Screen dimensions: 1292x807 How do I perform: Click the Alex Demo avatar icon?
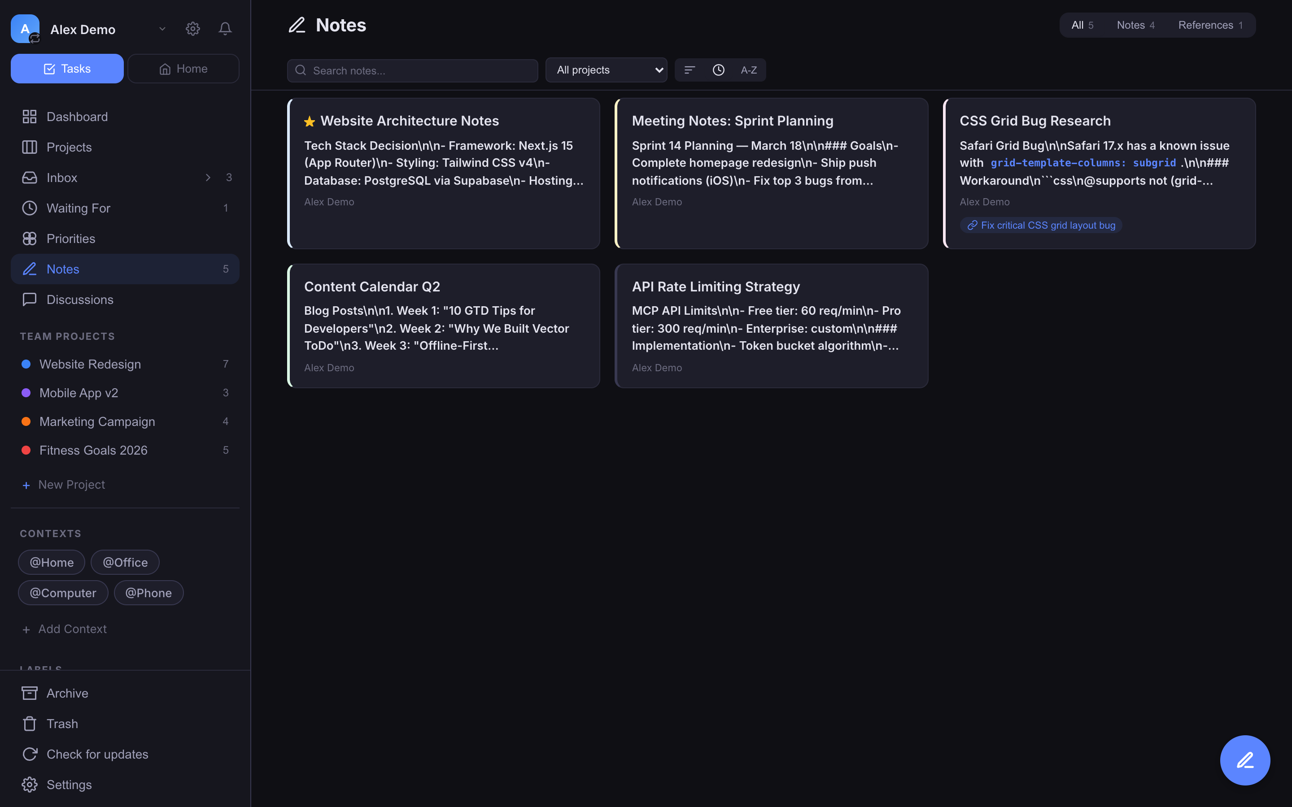click(25, 29)
